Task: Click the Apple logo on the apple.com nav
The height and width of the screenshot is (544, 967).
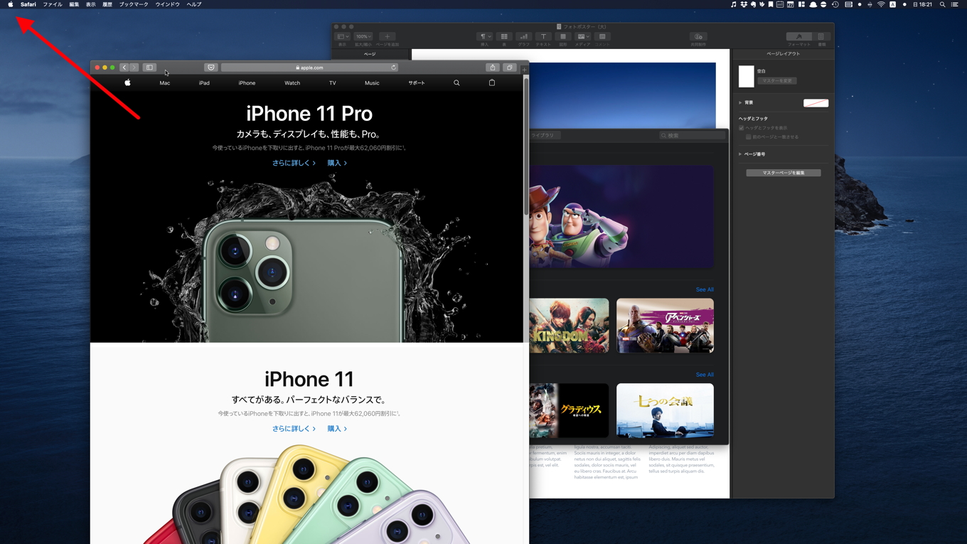Action: tap(127, 82)
